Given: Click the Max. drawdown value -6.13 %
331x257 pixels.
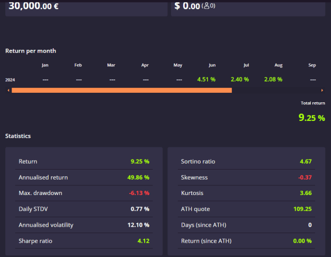Looking at the screenshot, I should coord(139,193).
